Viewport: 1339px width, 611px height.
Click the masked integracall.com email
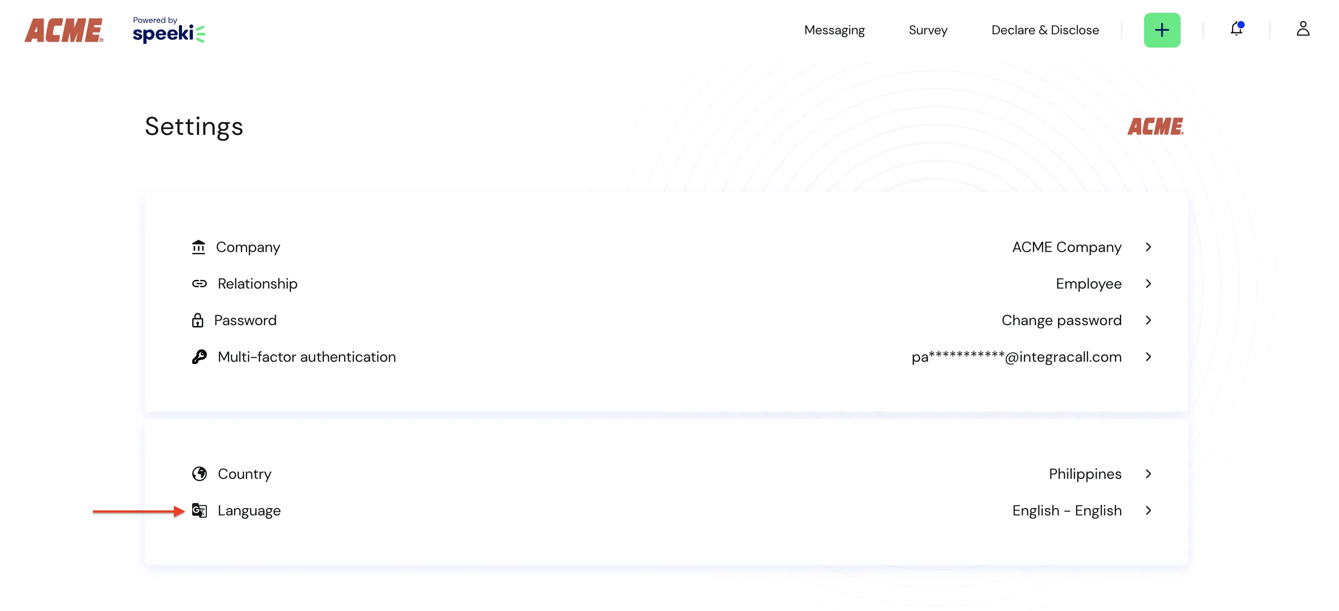(1016, 357)
